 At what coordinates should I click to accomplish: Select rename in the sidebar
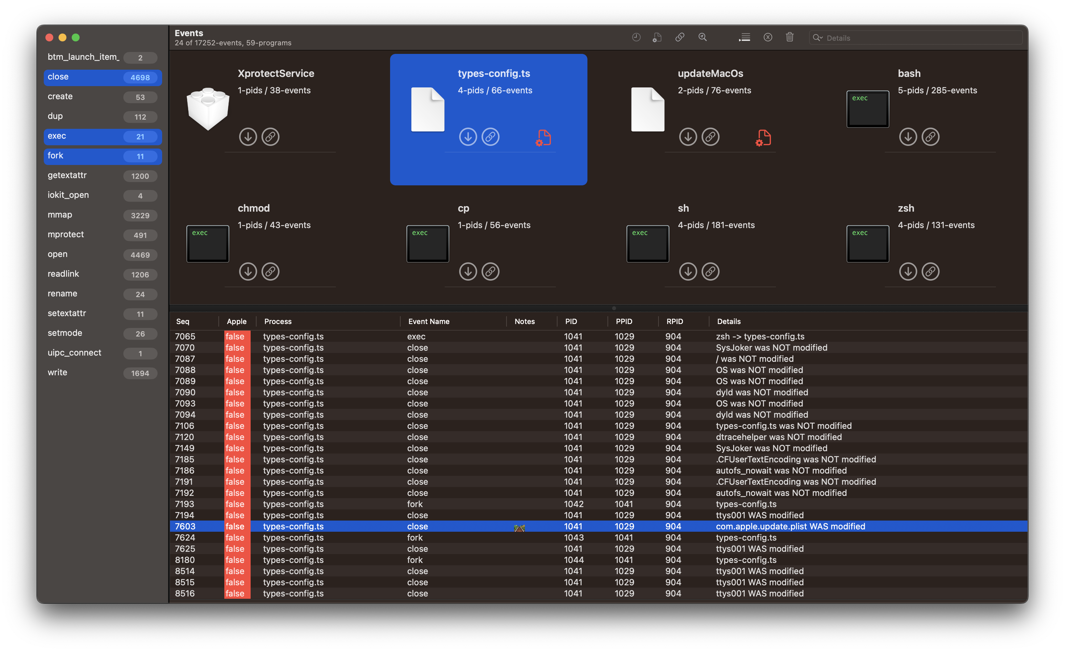click(x=103, y=294)
